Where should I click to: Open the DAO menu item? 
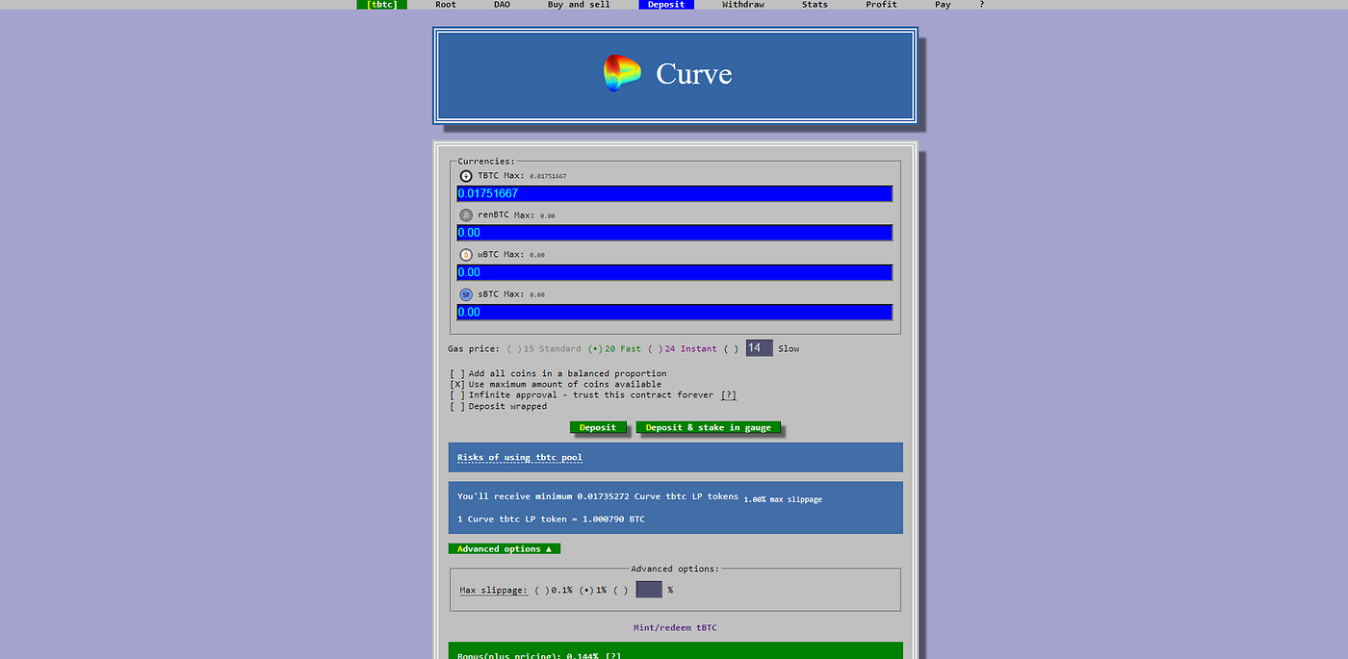[502, 5]
